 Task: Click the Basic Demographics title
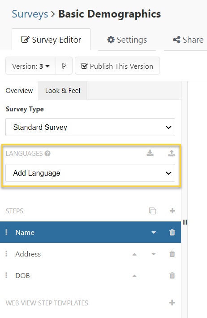(110, 14)
